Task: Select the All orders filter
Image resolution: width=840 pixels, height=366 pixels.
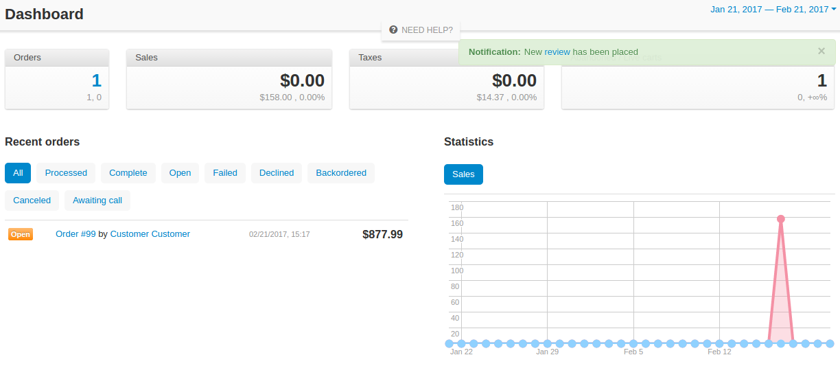Action: point(18,173)
